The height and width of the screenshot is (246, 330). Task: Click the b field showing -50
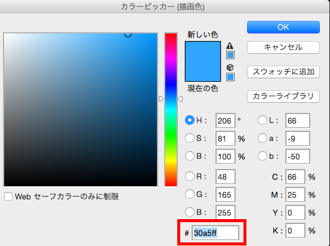click(298, 156)
